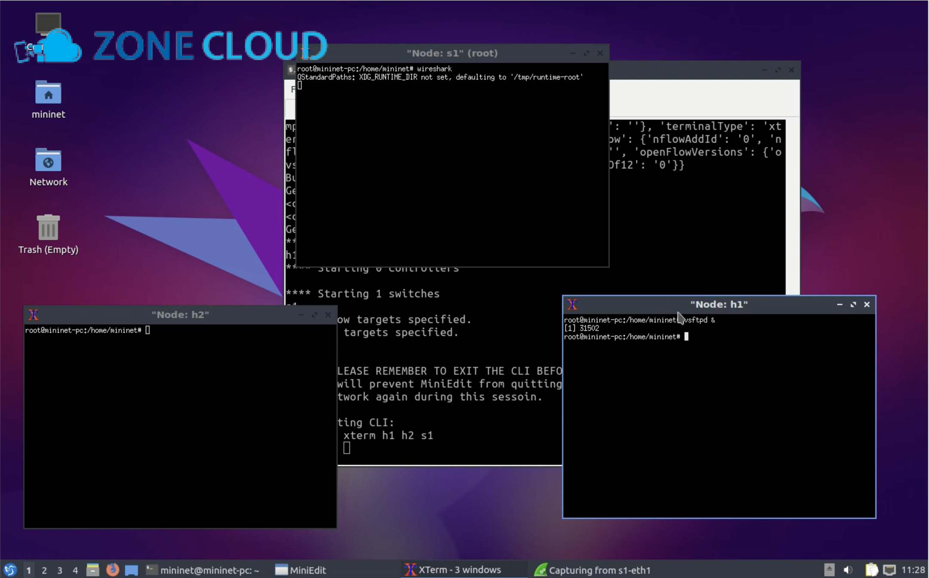The height and width of the screenshot is (578, 929).
Task: Activate Capturing from s1-eth1 Wireshark taskbar entry
Action: 592,570
